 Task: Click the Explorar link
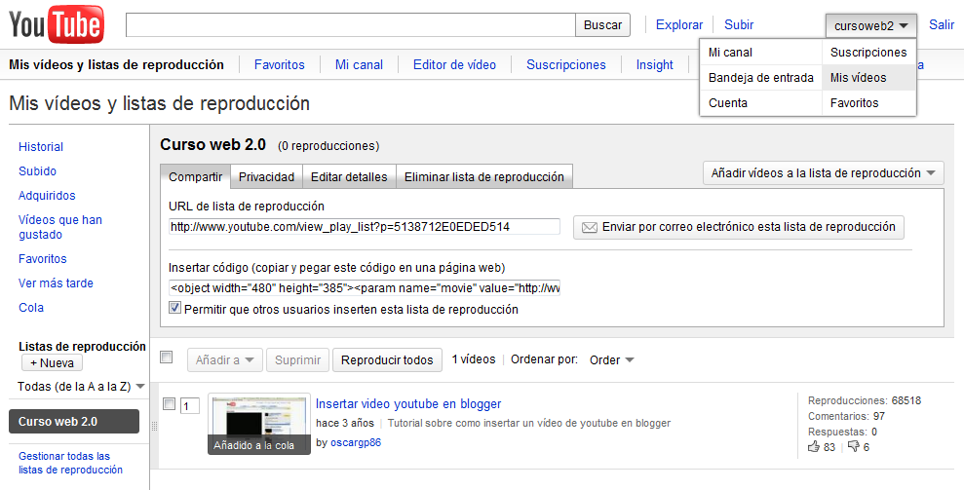pos(679,24)
